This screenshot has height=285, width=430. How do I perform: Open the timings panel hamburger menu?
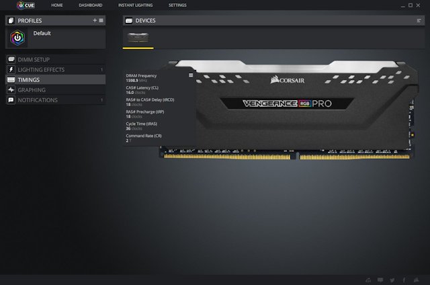tap(191, 75)
